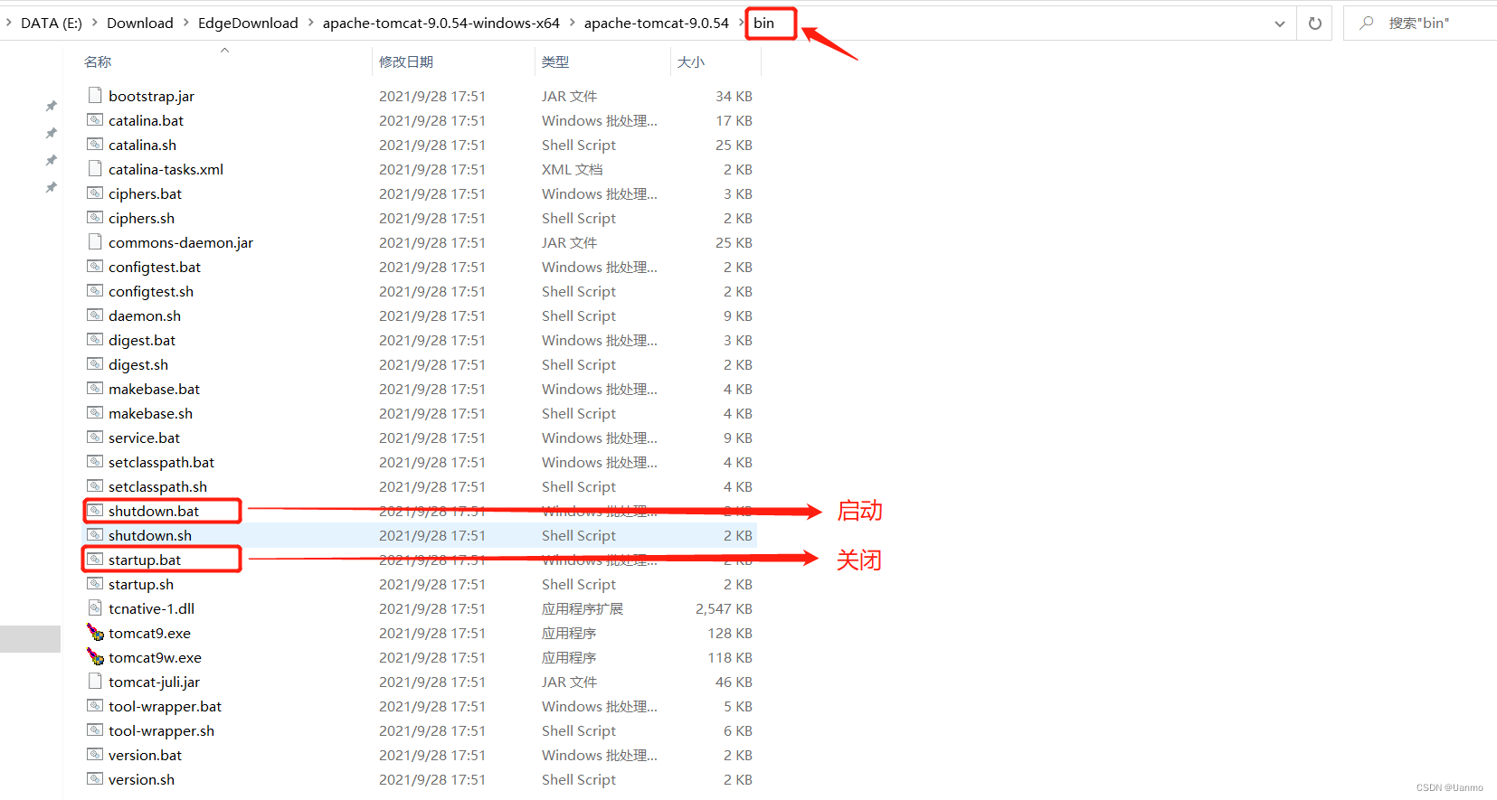Sort files by the 类型 column

tap(555, 61)
